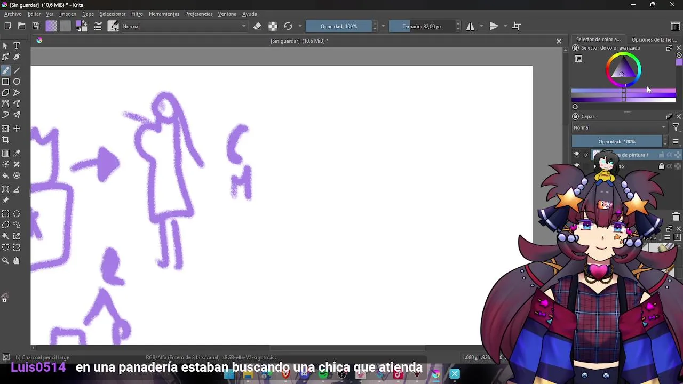Click the reload original preset icon
Image resolution: width=683 pixels, height=384 pixels.
click(288, 26)
